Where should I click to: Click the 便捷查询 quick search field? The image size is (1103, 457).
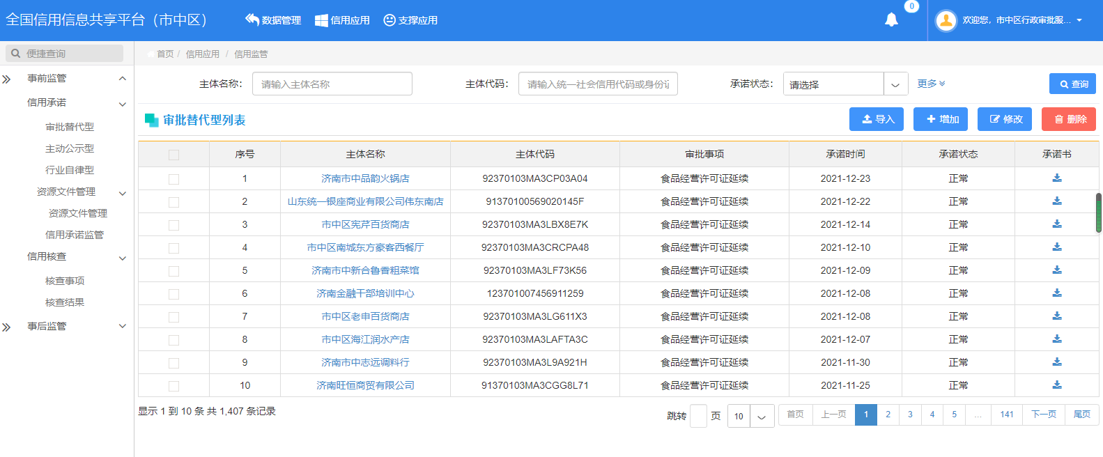(64, 54)
